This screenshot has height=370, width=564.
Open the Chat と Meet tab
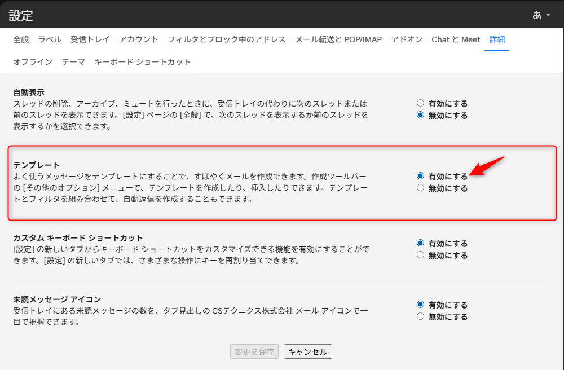click(x=456, y=39)
